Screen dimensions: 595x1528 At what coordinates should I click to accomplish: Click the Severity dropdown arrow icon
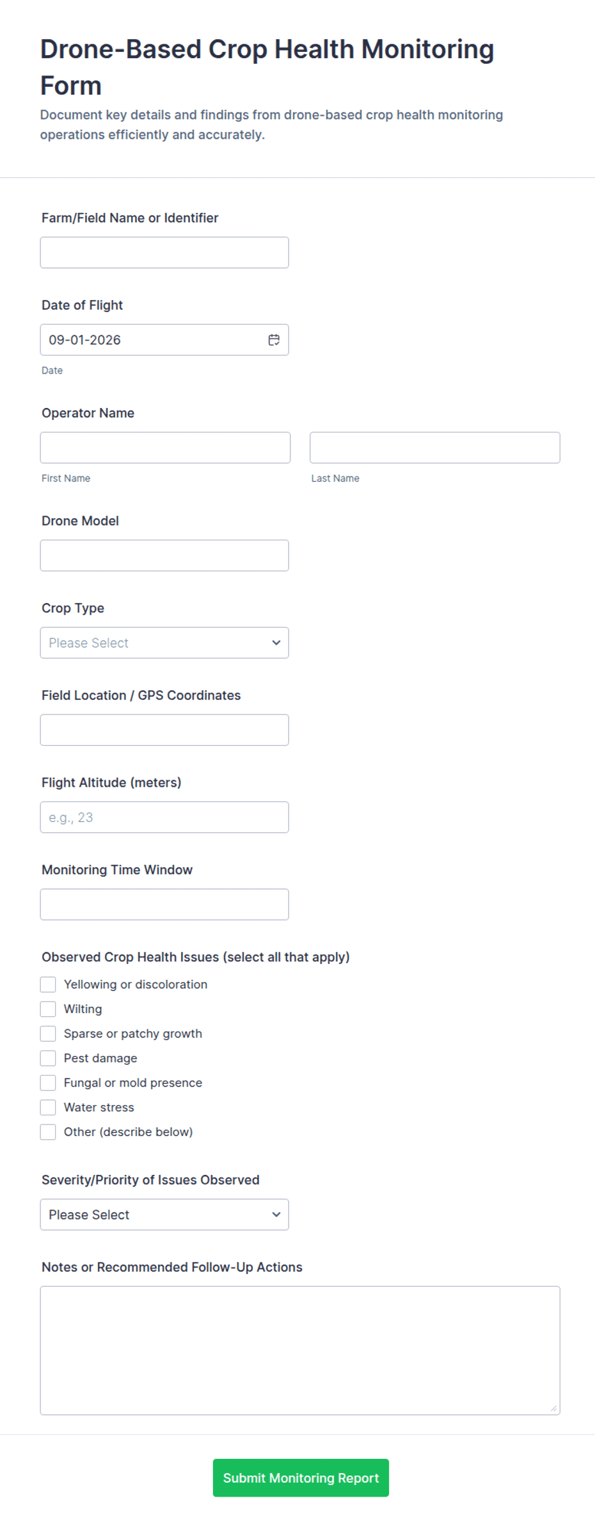click(x=276, y=1215)
